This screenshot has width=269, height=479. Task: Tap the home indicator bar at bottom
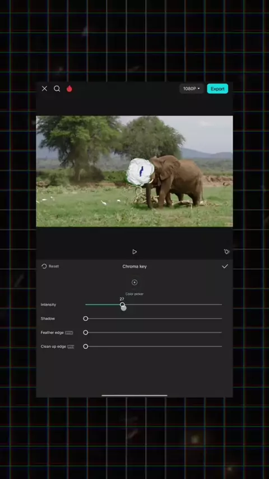[134, 395]
